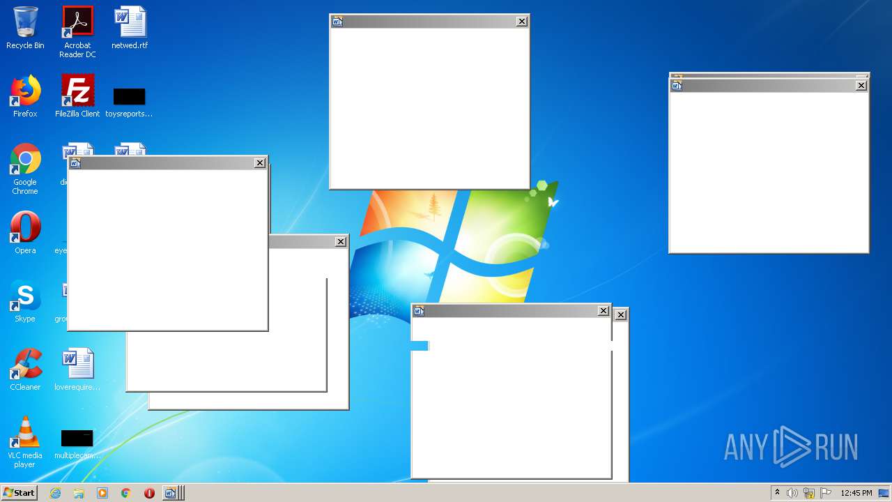The height and width of the screenshot is (502, 892).
Task: Open Windows Explorer from the taskbar
Action: point(79,493)
